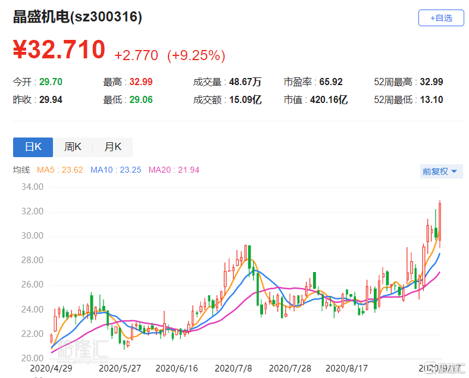Click the MA10 : 23.25 indicator label
Image resolution: width=469 pixels, height=378 pixels.
[x=115, y=170]
